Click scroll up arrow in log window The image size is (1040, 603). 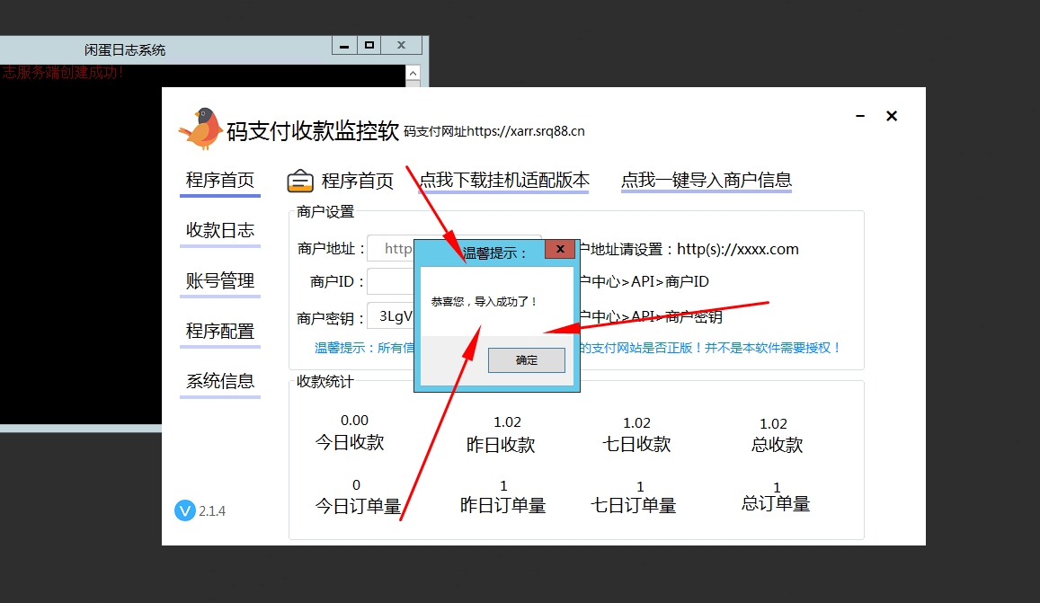click(413, 73)
